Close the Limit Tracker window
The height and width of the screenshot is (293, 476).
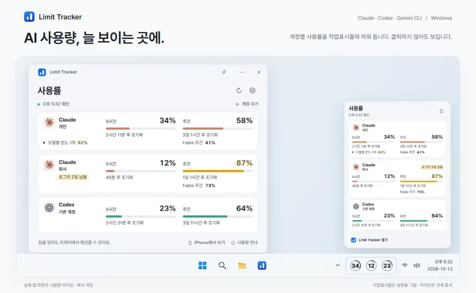point(259,72)
